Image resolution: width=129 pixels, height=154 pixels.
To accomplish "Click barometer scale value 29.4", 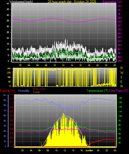I will click(x=120, y=37).
